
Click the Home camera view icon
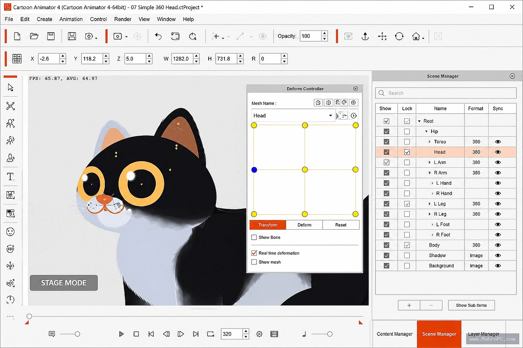click(x=416, y=36)
